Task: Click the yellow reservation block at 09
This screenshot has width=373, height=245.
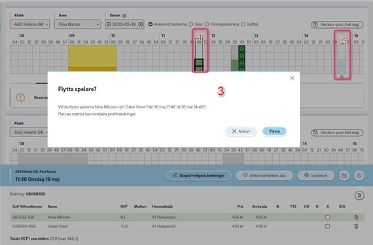Action: click(x=92, y=58)
